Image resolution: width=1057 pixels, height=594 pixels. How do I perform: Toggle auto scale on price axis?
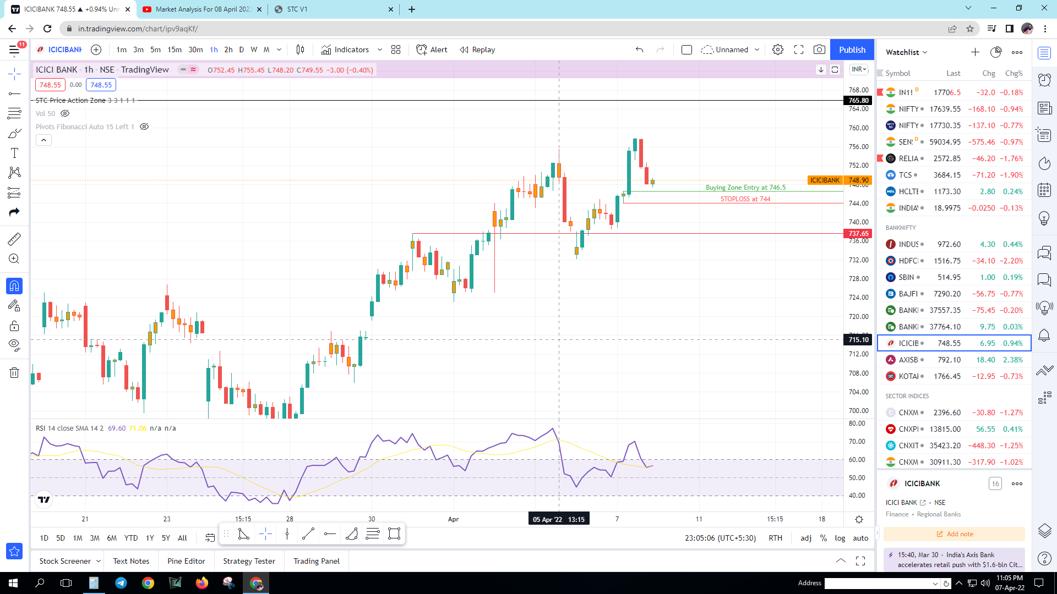tap(860, 538)
